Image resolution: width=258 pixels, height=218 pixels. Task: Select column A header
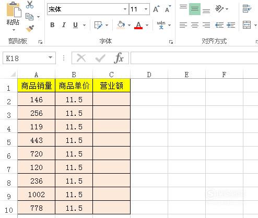coord(36,75)
